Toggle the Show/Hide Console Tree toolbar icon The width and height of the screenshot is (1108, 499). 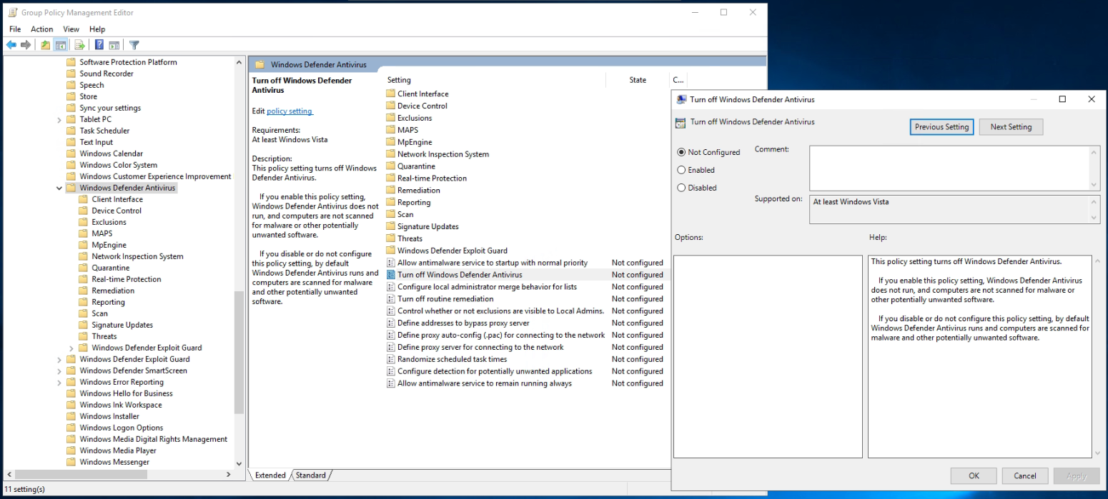pyautogui.click(x=61, y=45)
